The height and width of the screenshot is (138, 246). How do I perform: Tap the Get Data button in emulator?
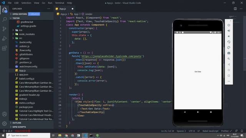pyautogui.click(x=198, y=72)
